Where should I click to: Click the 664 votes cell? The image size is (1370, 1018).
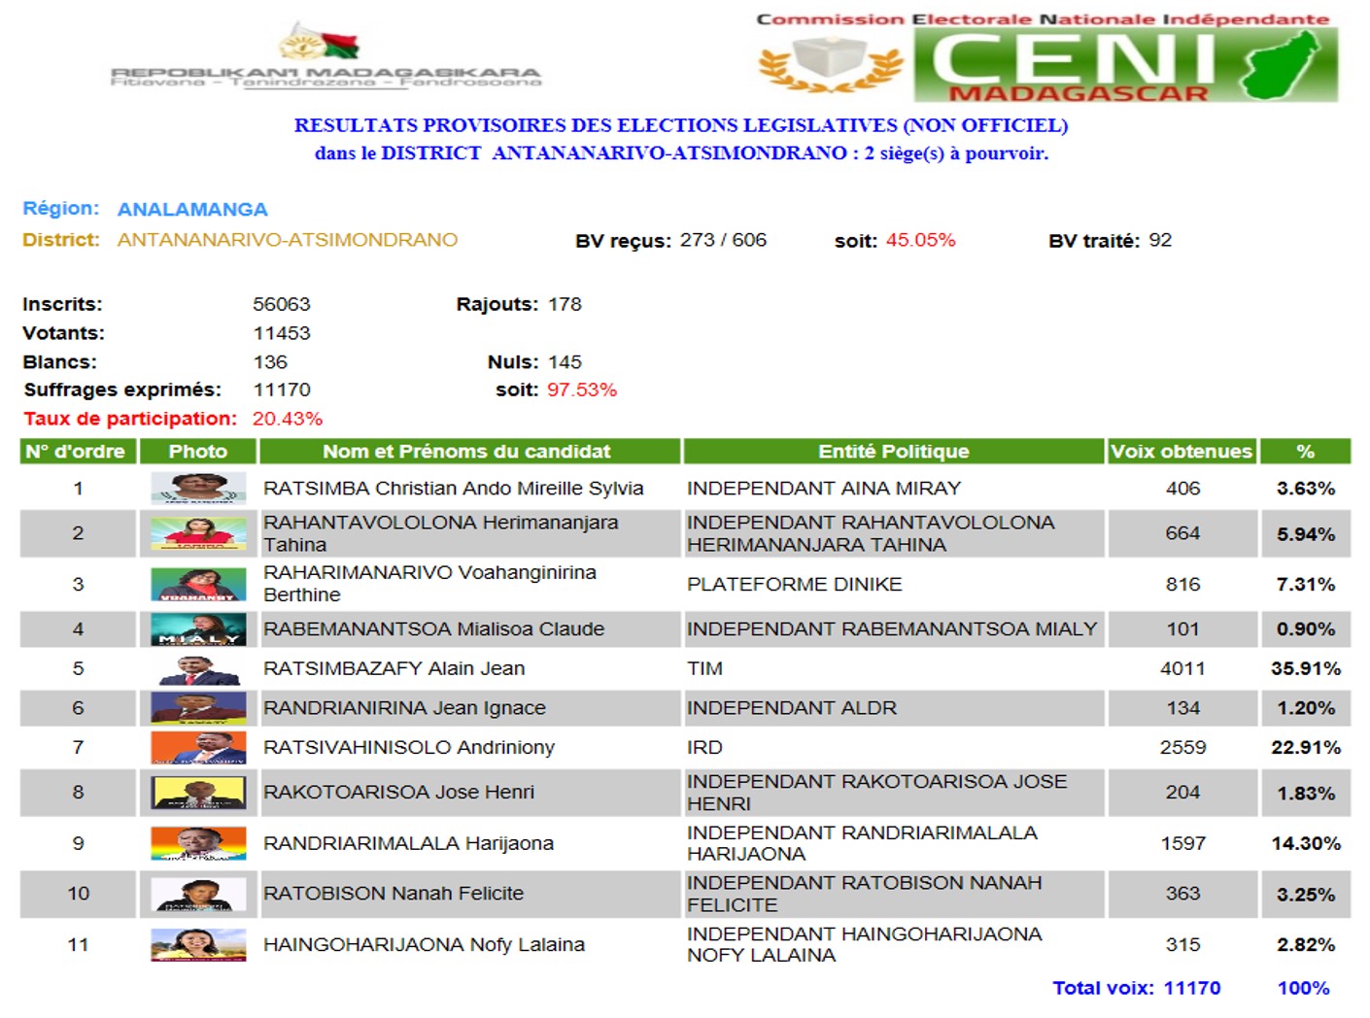pos(1182,533)
